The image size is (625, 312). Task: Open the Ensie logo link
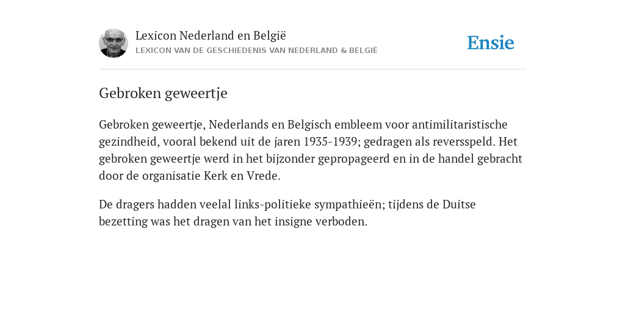click(x=491, y=43)
